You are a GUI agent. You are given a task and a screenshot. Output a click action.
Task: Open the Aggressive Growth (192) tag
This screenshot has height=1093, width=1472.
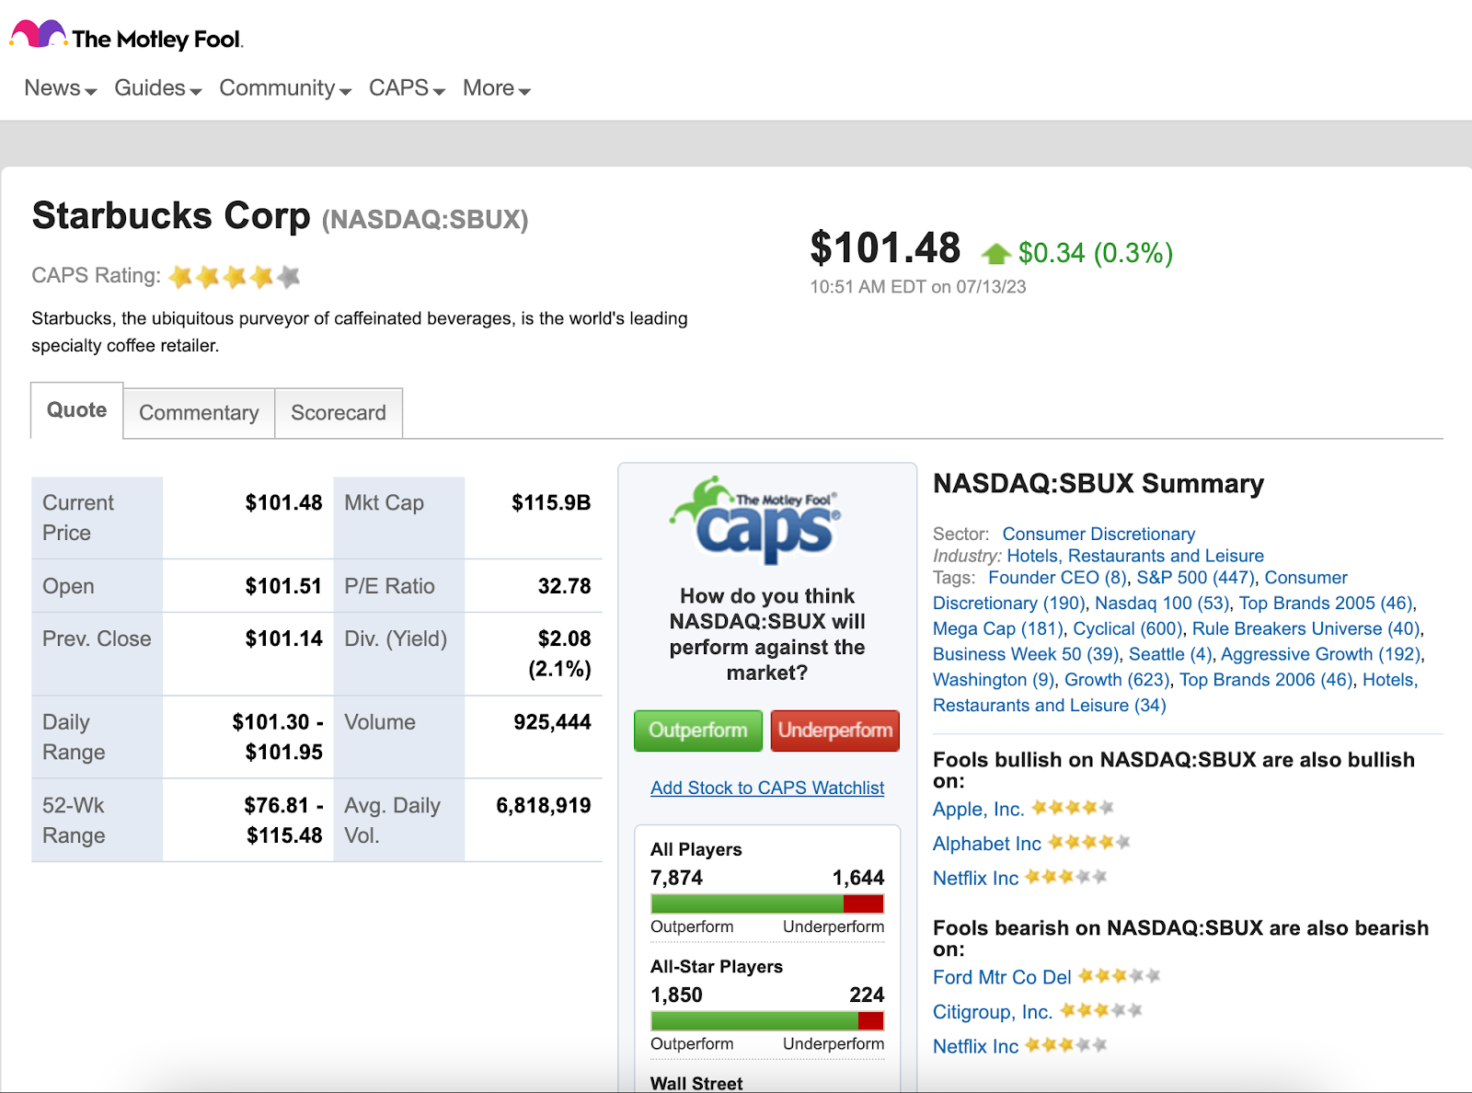[1321, 654]
